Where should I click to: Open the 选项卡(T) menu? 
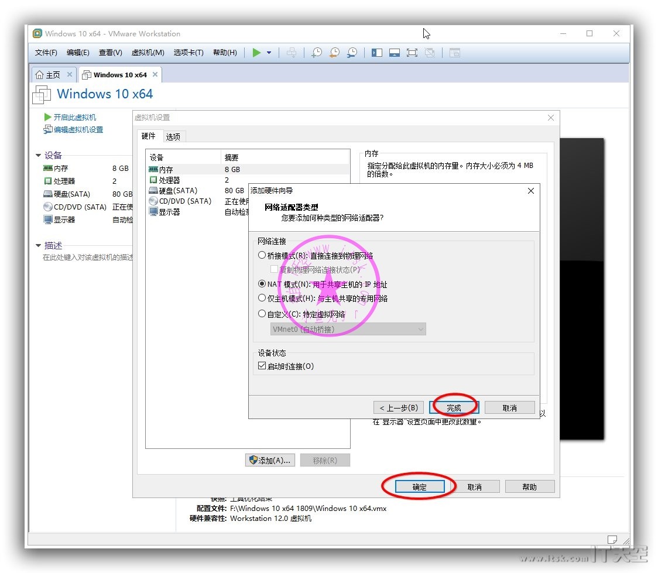pos(189,53)
